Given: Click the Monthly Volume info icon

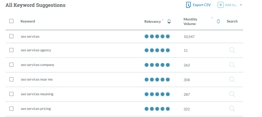Looking at the screenshot, I should [212, 18].
